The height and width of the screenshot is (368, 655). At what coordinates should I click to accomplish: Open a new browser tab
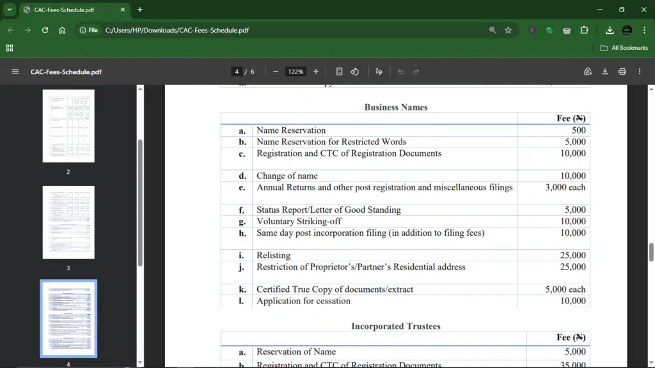click(140, 10)
